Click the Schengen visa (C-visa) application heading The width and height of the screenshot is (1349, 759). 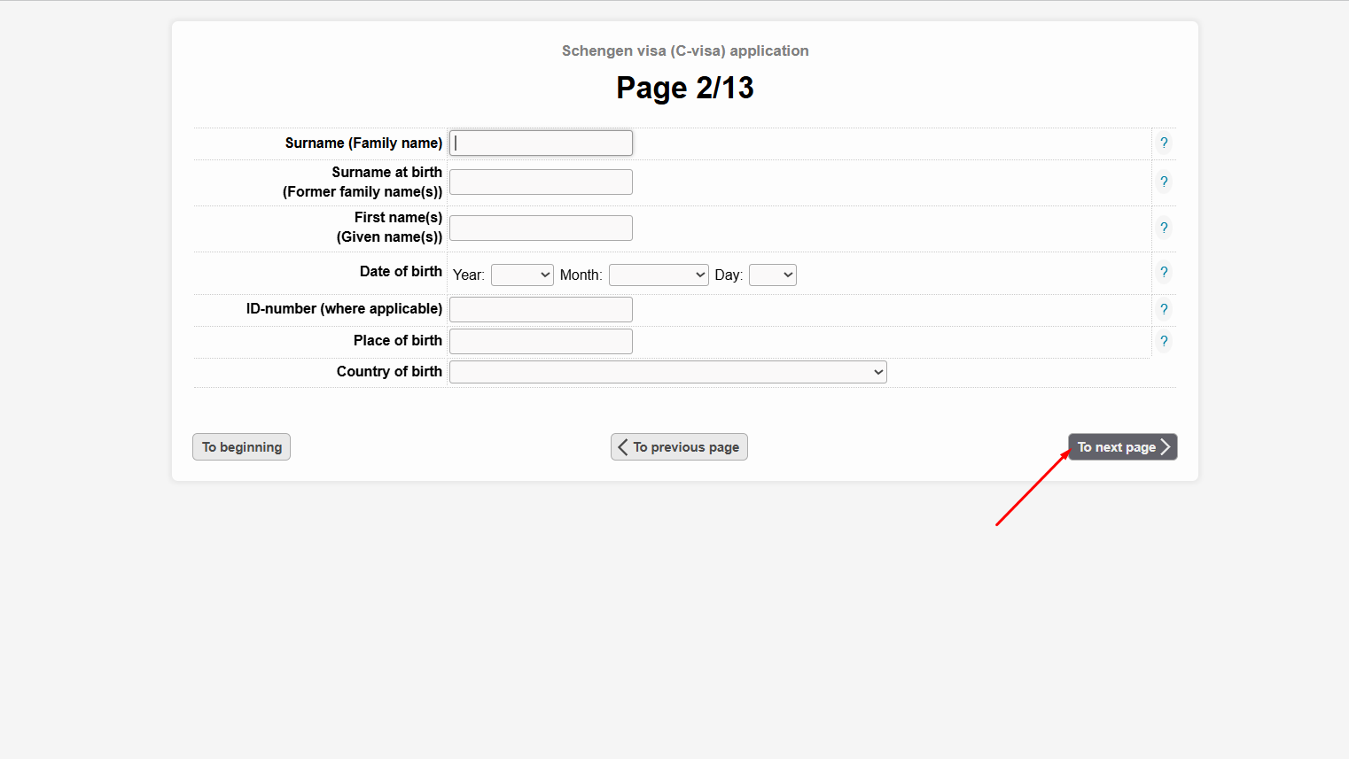coord(685,50)
